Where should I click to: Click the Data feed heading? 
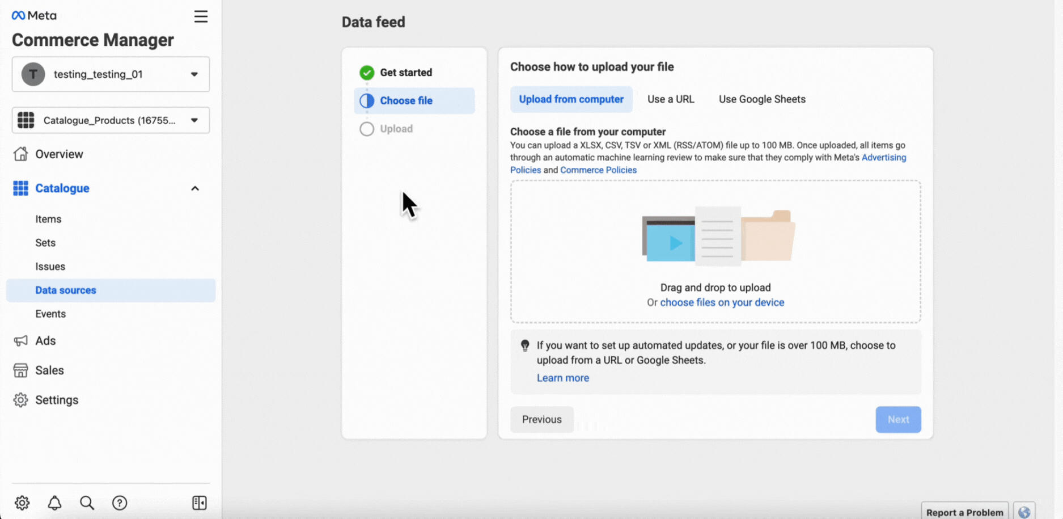tap(373, 22)
